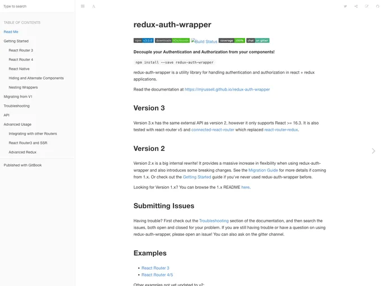
Task: Focus the Type to search field
Action: 37,6
